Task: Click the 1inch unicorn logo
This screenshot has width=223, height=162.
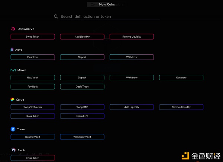Action: tap(13, 150)
